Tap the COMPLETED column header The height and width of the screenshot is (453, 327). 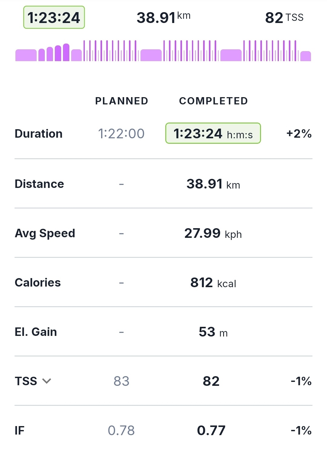(x=213, y=101)
